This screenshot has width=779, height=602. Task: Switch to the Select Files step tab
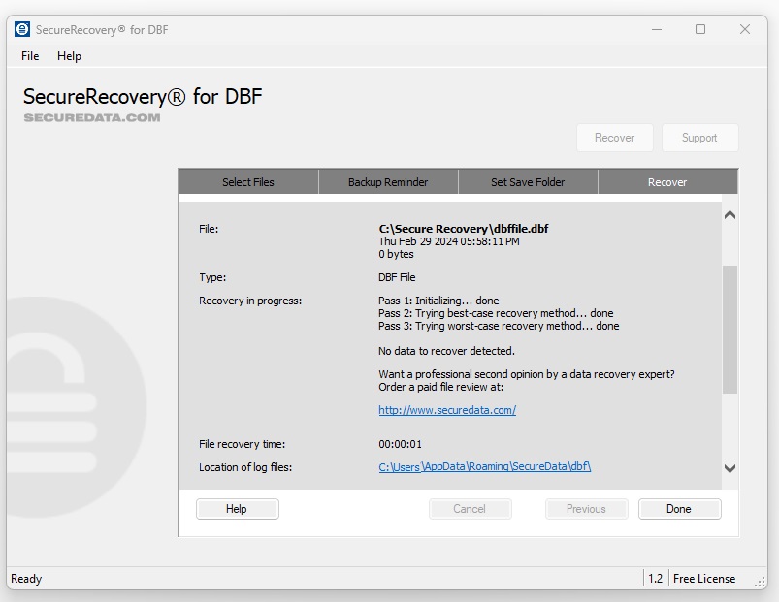(x=248, y=182)
